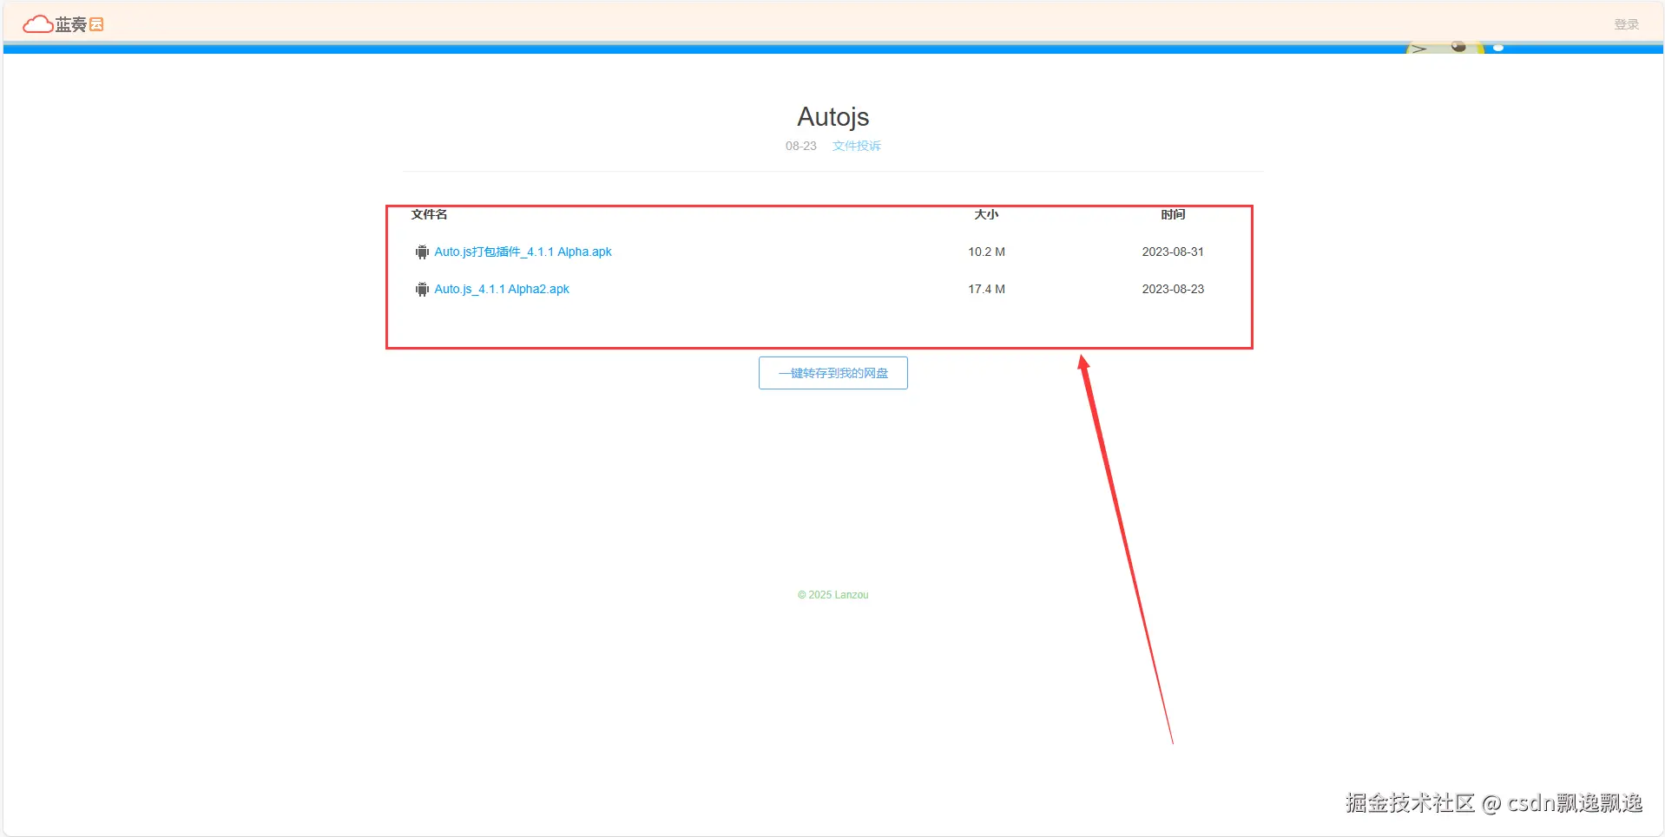Select the date 2023-08-23
The height and width of the screenshot is (837, 1665).
[1173, 289]
